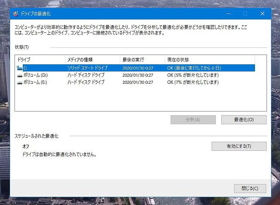
Task: Click ハード ディスク ドライブ cell in E: row
Action: (86, 82)
